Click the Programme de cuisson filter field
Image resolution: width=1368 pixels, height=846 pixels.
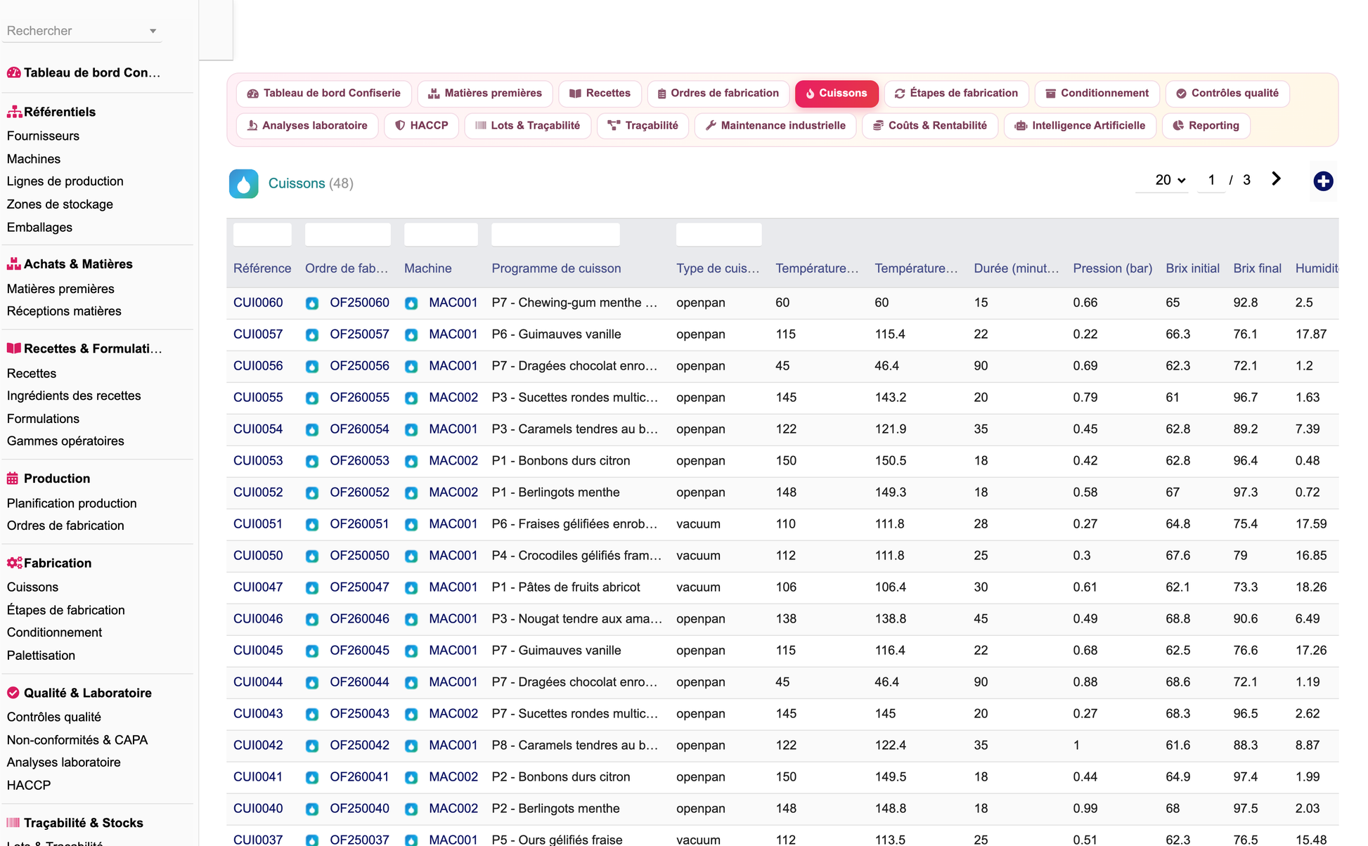555,235
